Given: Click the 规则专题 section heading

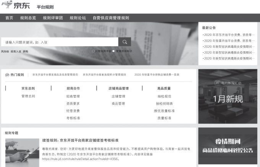Looking at the screenshot, I should coord(11,133).
